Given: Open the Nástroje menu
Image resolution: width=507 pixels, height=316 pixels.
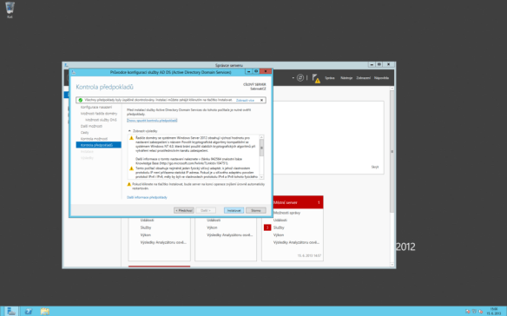Looking at the screenshot, I should [346, 78].
